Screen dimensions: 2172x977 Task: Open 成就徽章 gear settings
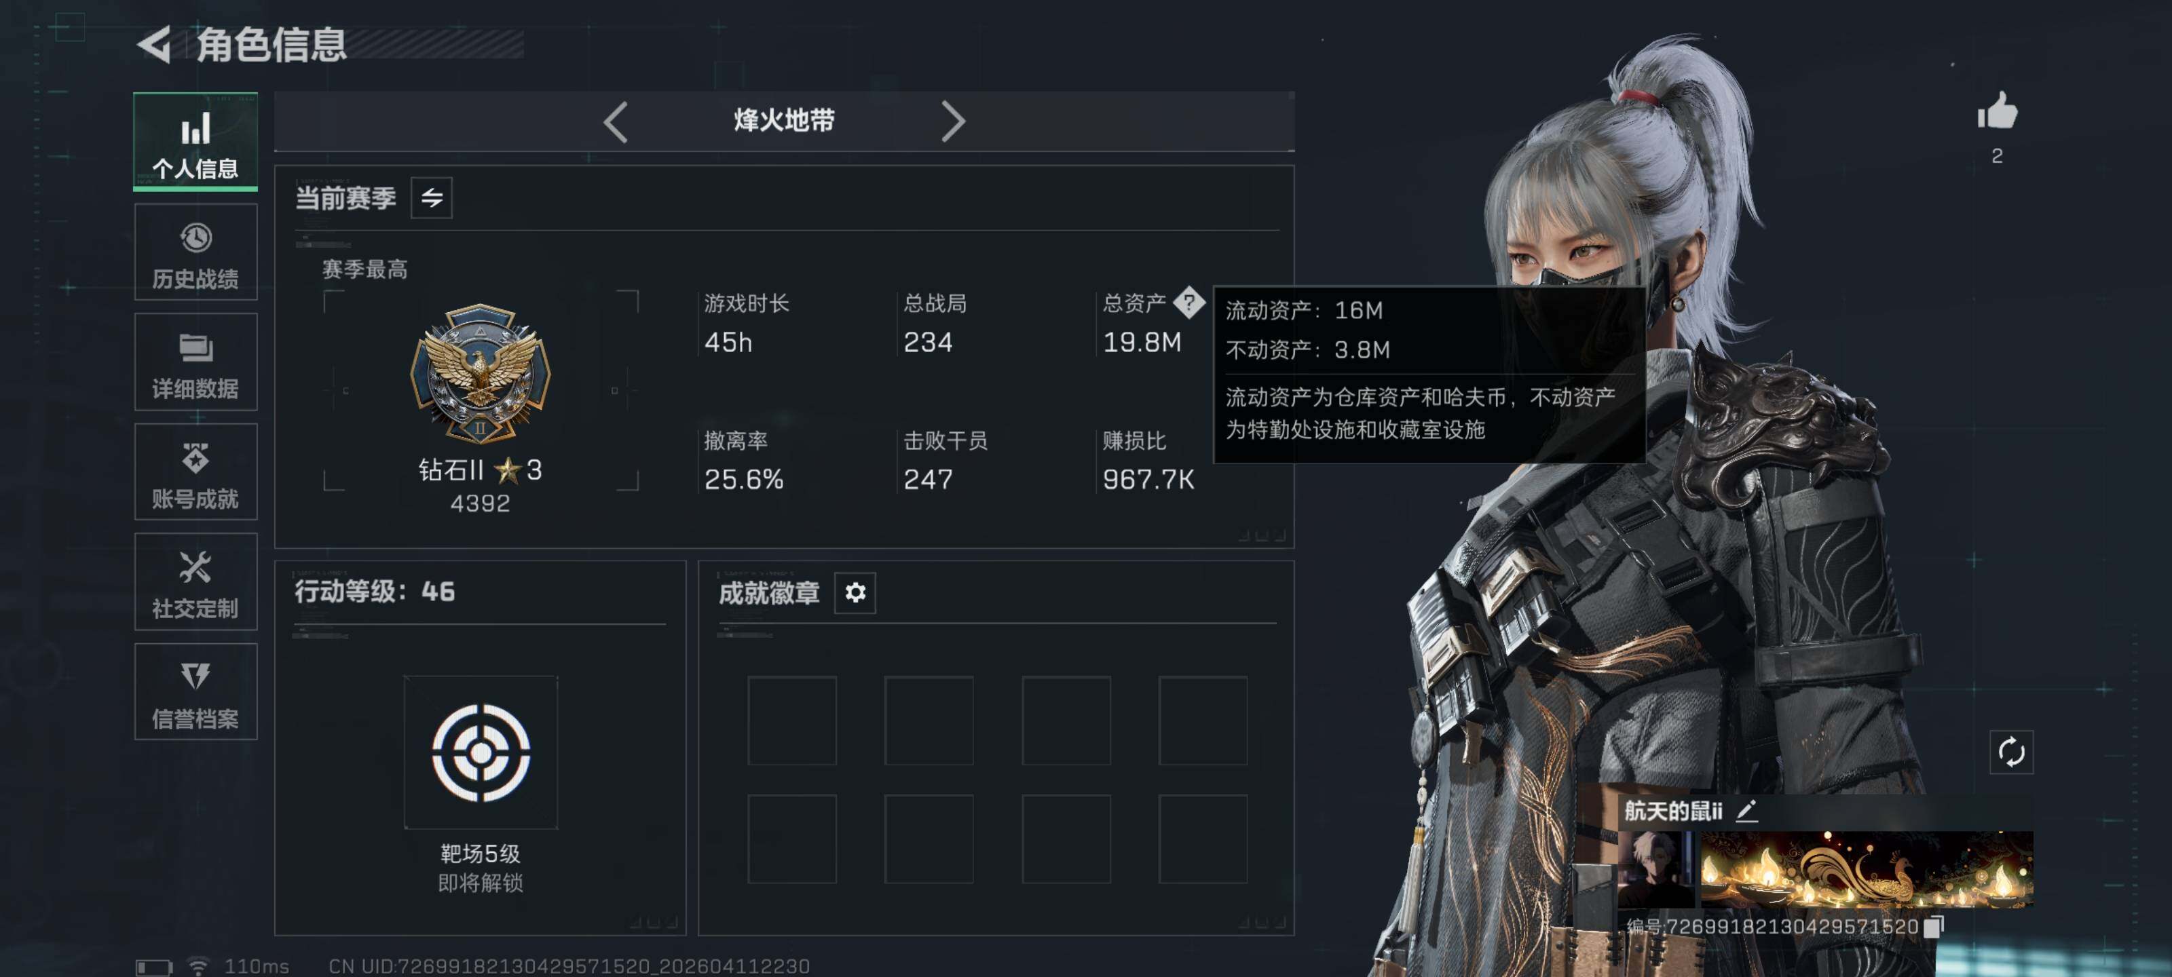pyautogui.click(x=855, y=592)
